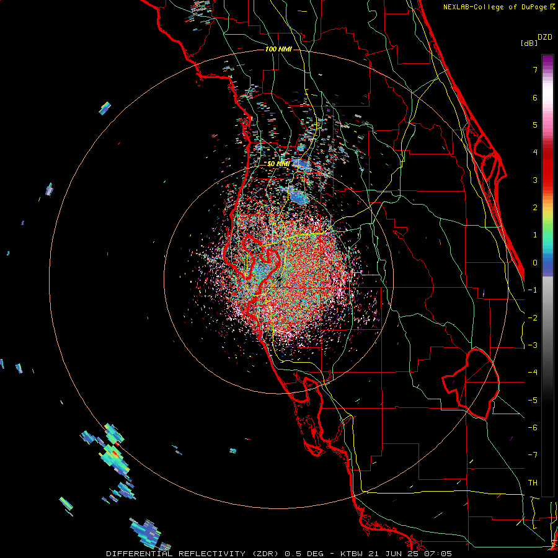
Task: Click the -3 value on the color scale
Action: [x=533, y=345]
